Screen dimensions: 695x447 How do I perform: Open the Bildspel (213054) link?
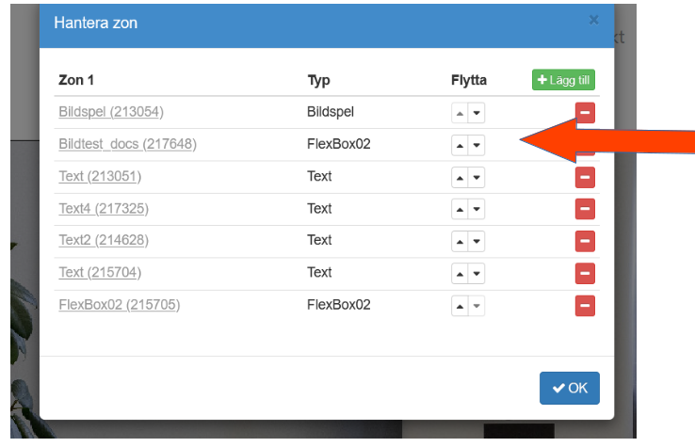[x=111, y=112]
